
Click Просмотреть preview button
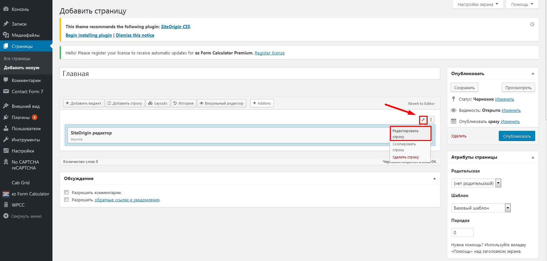click(518, 88)
